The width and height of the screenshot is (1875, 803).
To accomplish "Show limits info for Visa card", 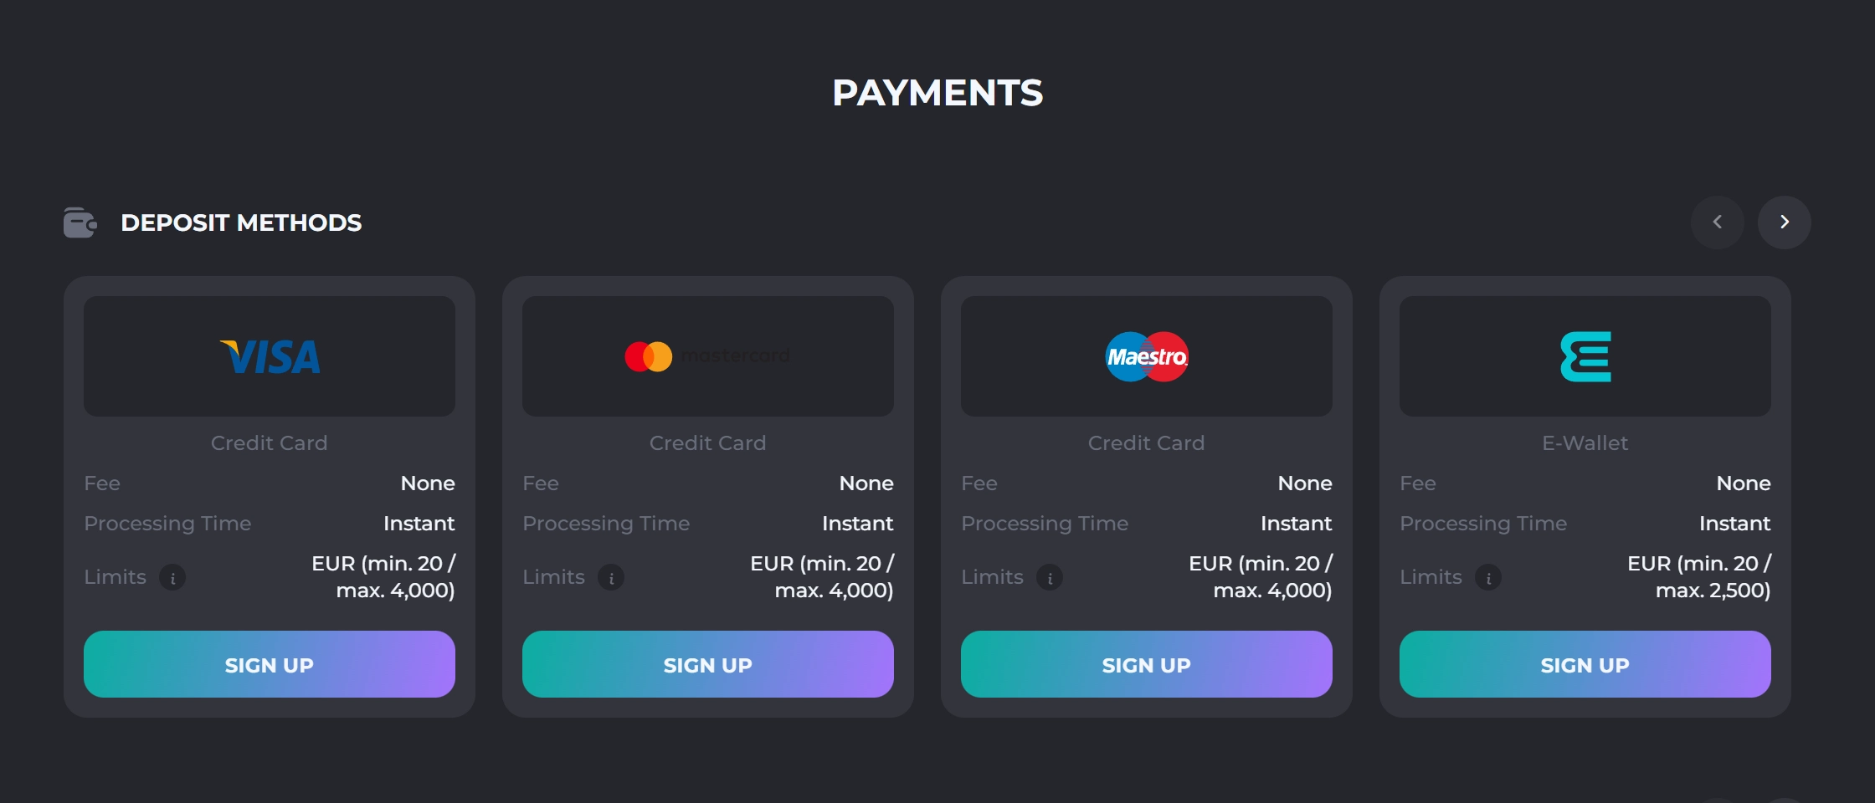I will [172, 577].
